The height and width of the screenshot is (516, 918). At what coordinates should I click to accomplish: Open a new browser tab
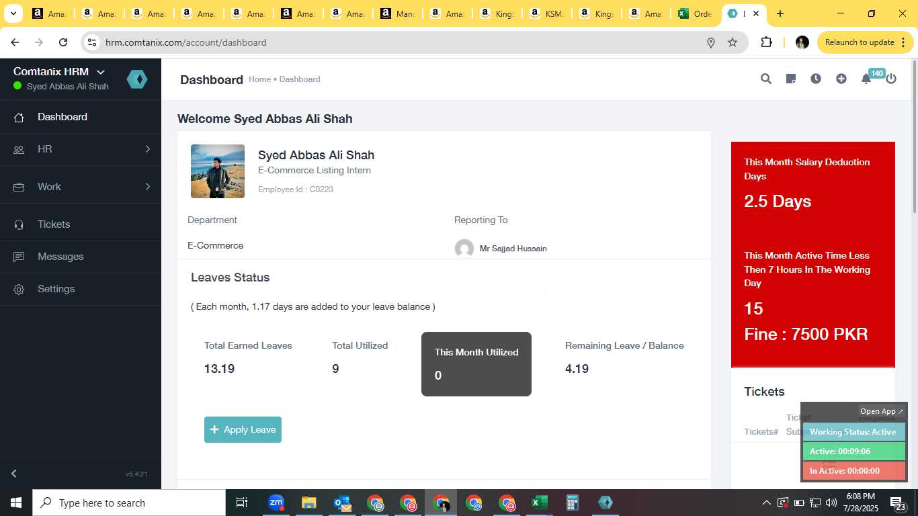780,13
